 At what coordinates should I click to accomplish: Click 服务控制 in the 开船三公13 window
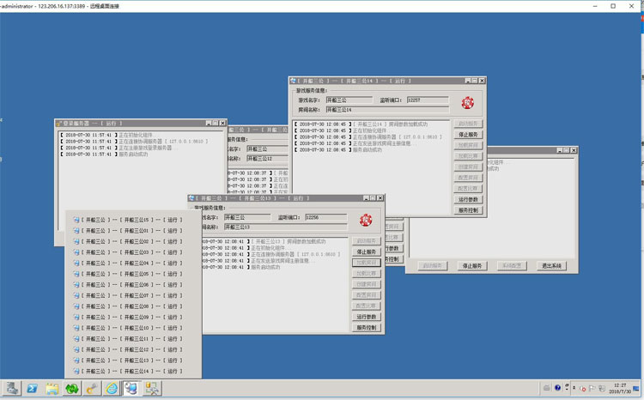tap(367, 328)
